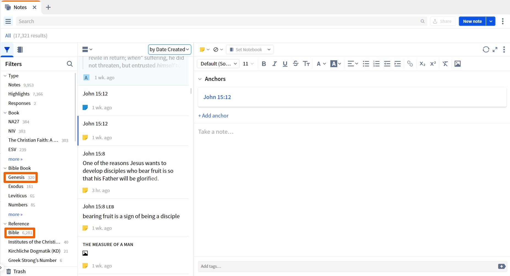Image resolution: width=510 pixels, height=276 pixels.
Task: Open the John 15:12 anchor link
Action: pyautogui.click(x=217, y=97)
